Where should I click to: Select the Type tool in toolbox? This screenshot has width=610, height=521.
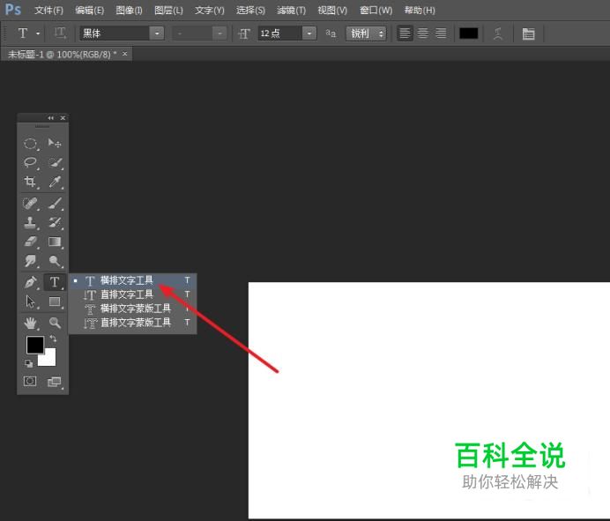pos(55,282)
